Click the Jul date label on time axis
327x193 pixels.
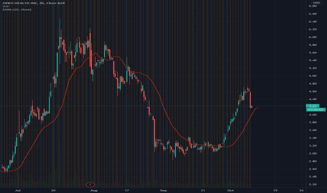pos(18,190)
